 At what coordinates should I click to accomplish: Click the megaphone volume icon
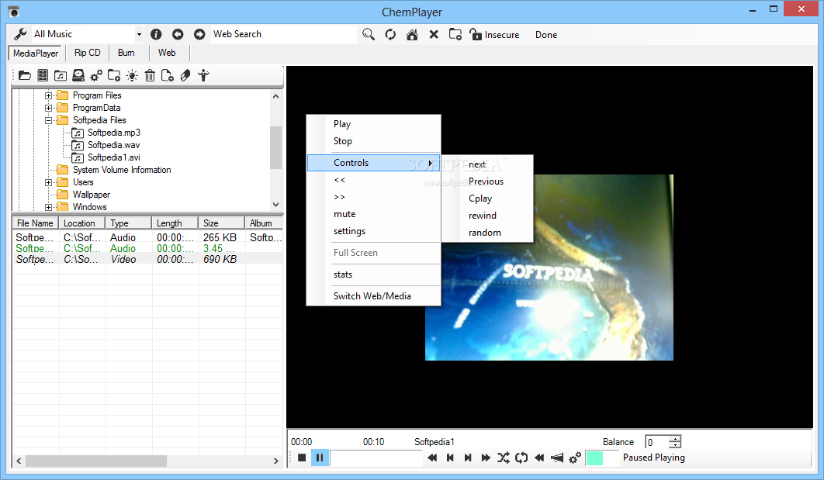point(557,458)
